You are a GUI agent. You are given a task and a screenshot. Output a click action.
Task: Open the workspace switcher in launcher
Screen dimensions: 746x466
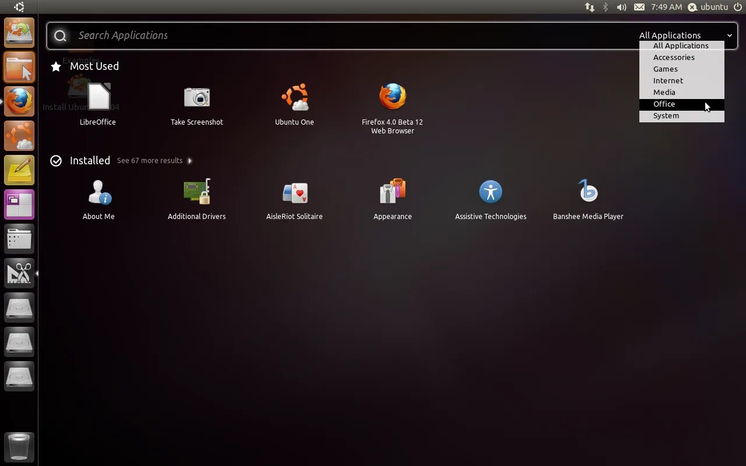[19, 204]
